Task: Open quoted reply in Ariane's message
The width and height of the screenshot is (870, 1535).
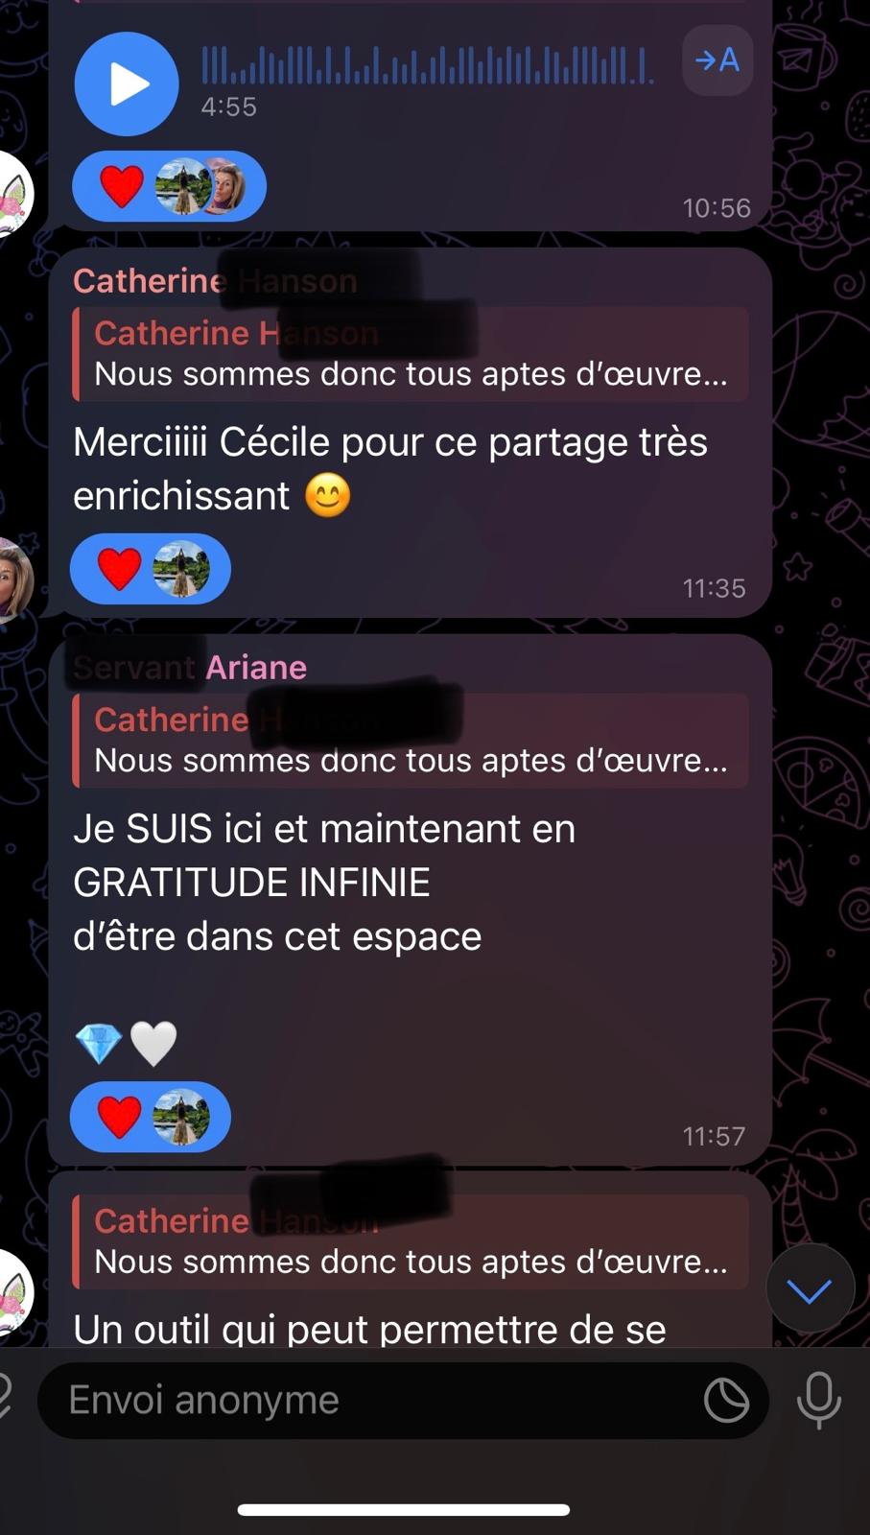Action: tap(411, 741)
